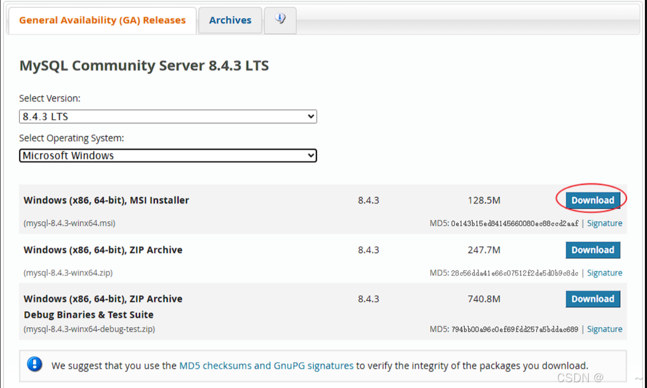647x388 pixels.
Task: Click the MD5 hash of the MSI Installer
Action: pyautogui.click(x=515, y=224)
